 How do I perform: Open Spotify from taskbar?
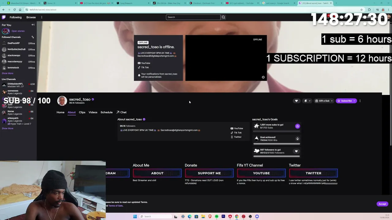pyautogui.click(x=217, y=217)
